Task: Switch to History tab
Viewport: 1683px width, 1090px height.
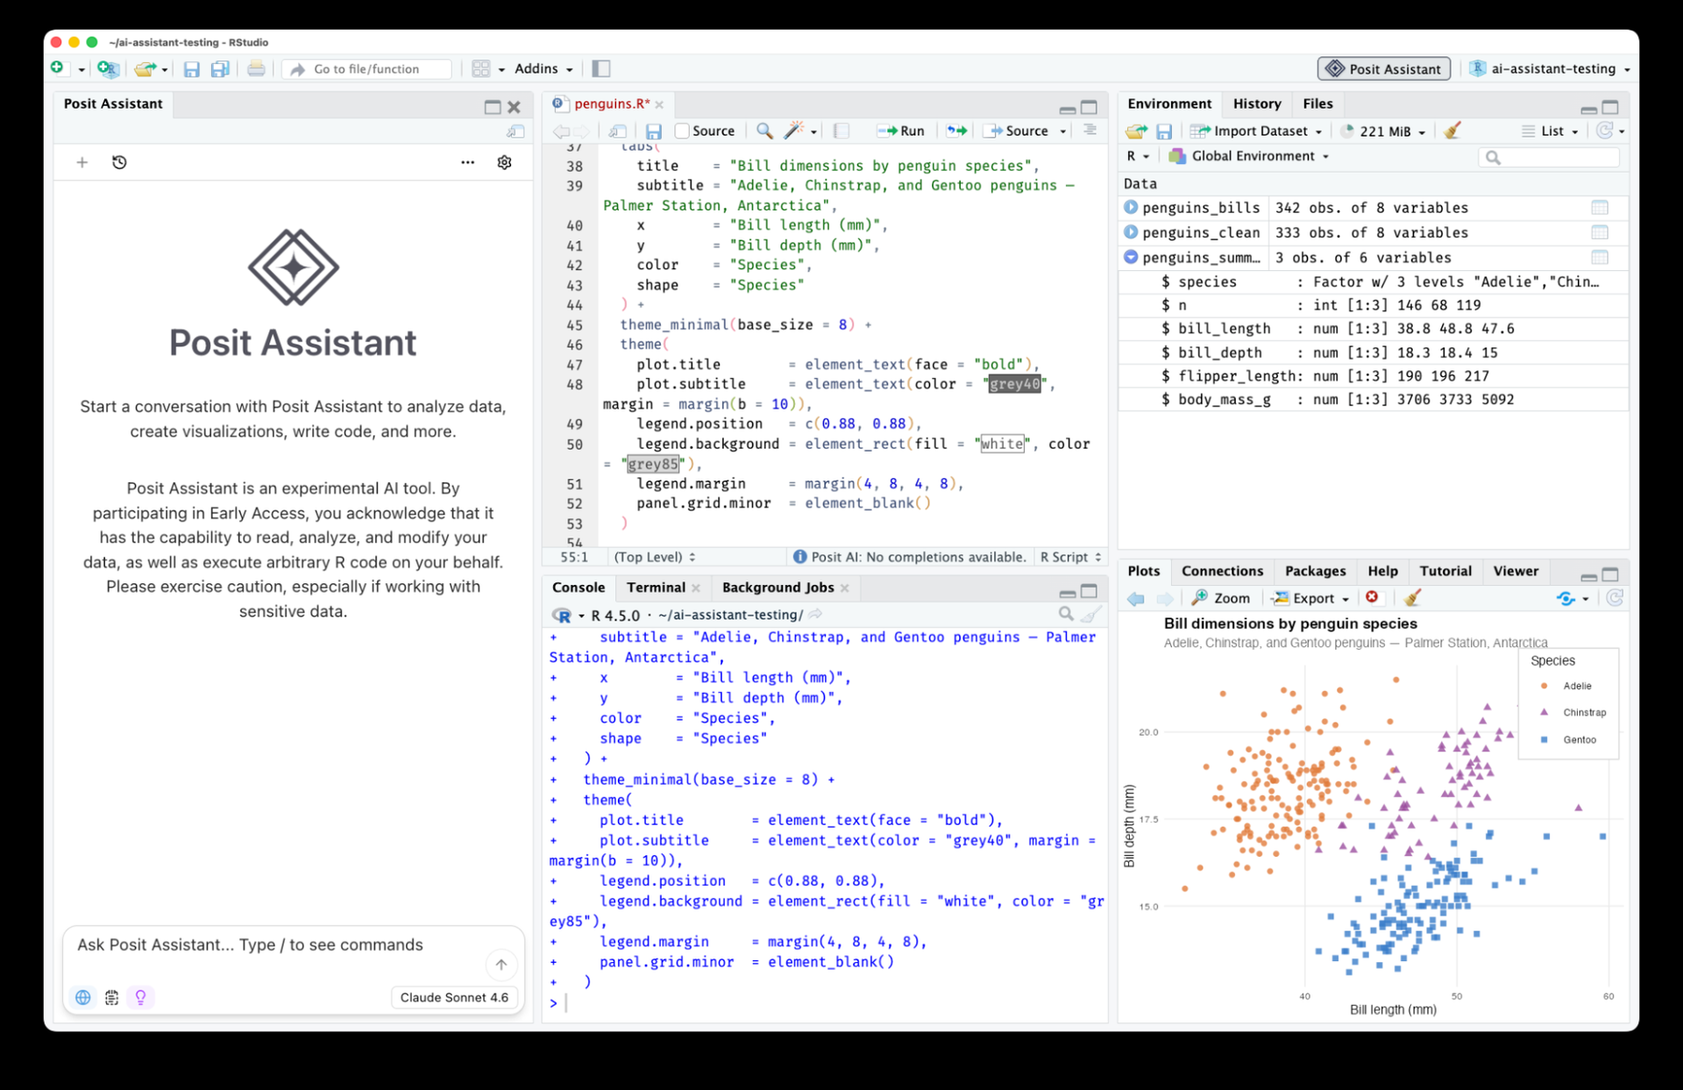Action: (1256, 103)
